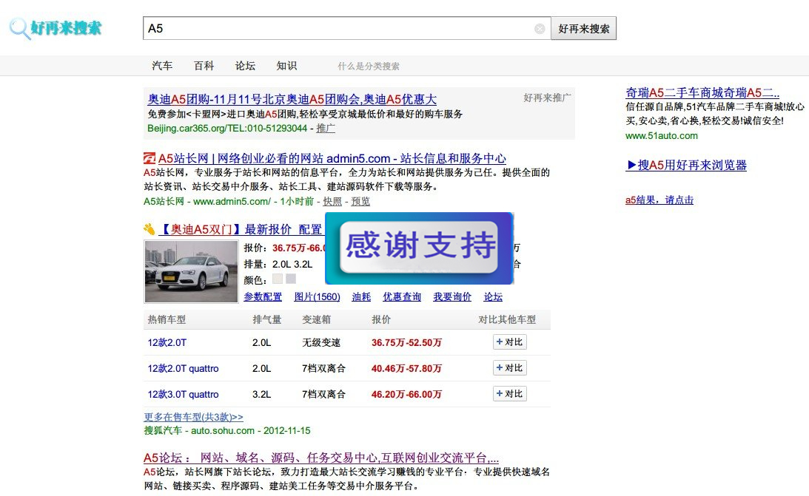Click the ▶搜A5用好再来浏览器 link
Screen dimensions: 809x496
686,166
